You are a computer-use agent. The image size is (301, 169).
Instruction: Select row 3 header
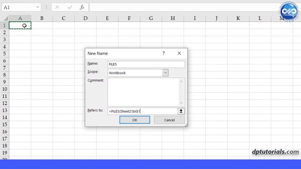pos(4,39)
